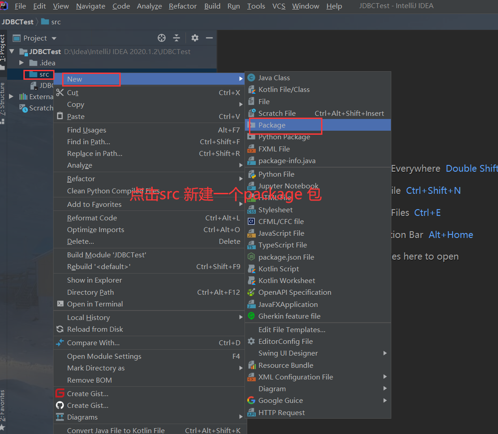Expand the Scratches and Consoles node
Screen dimensions: 498x434
point(40,108)
